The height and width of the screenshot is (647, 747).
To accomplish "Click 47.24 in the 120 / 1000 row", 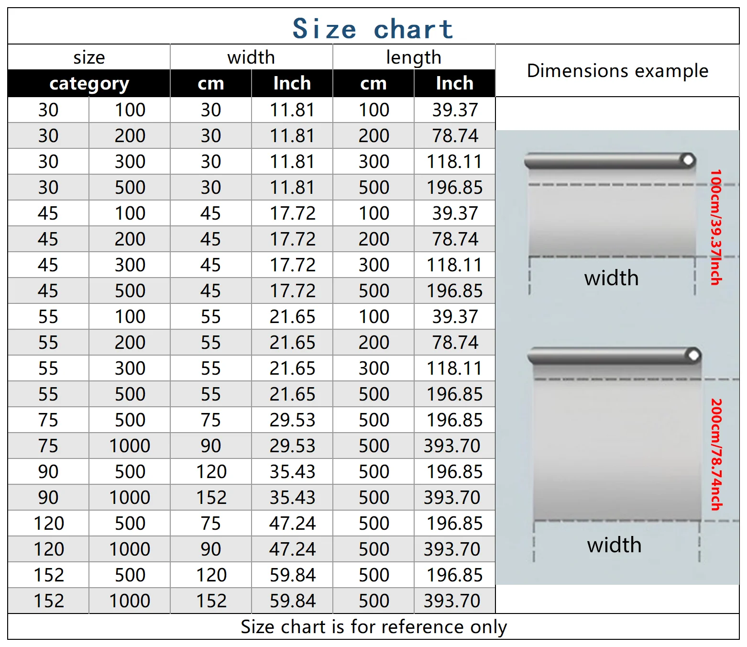I will tap(292, 549).
